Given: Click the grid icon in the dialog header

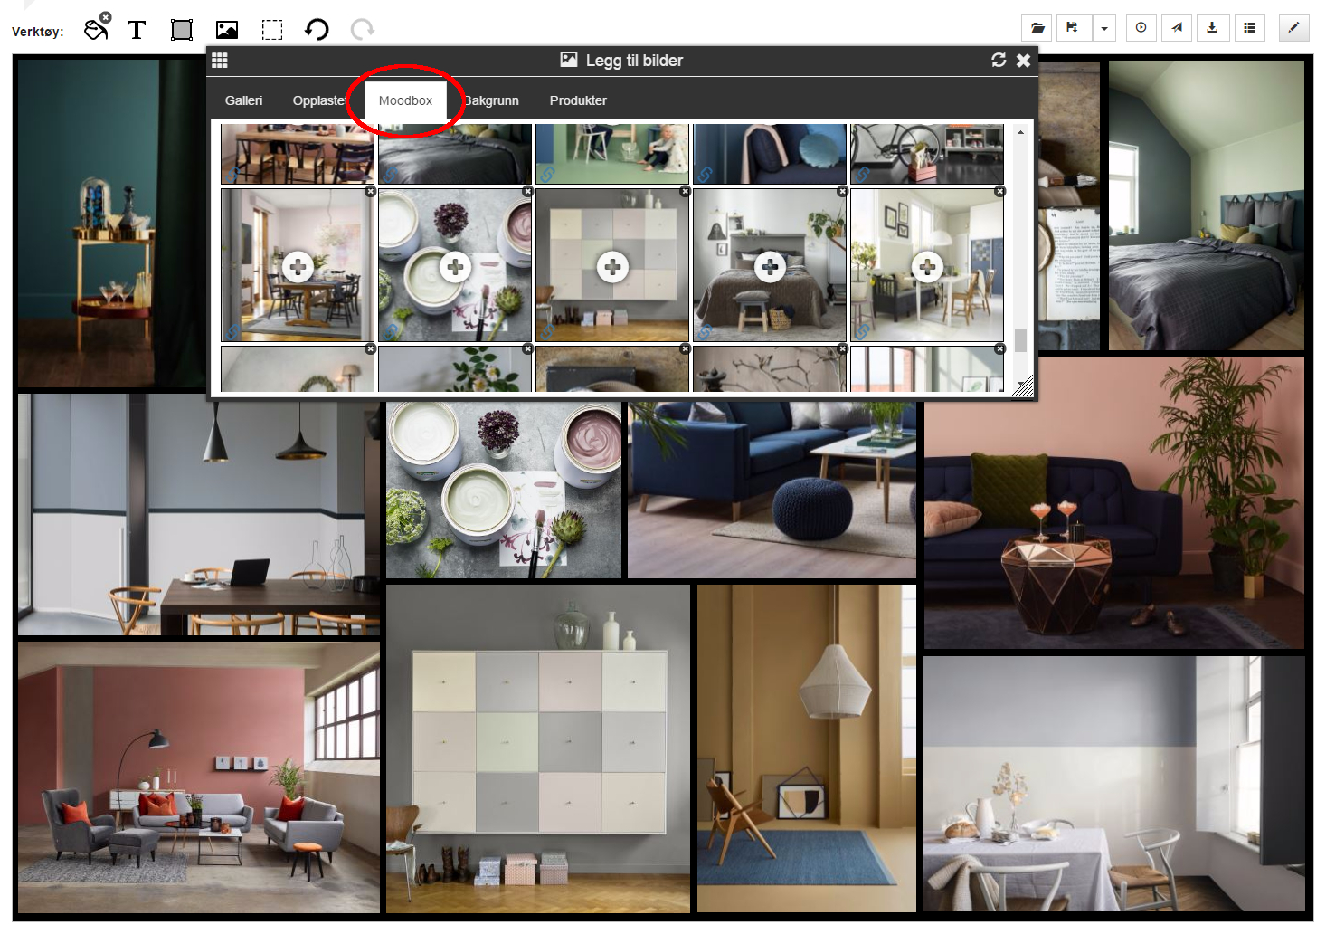Looking at the screenshot, I should [x=219, y=60].
